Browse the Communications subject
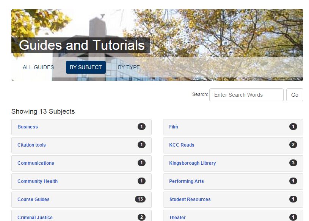 (36, 163)
